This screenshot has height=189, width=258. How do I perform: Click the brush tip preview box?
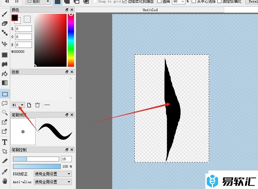tap(23, 132)
